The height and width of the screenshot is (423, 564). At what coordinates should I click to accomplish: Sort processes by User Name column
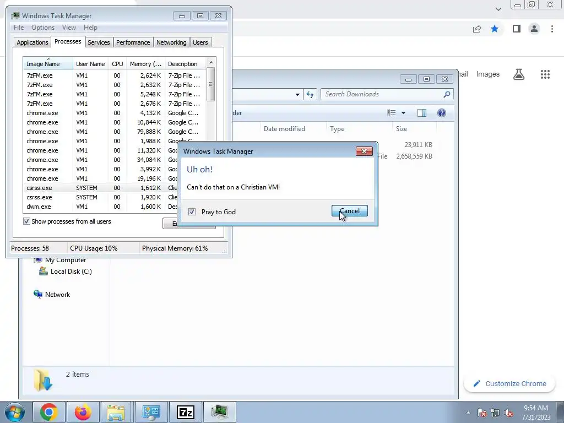pyautogui.click(x=90, y=64)
